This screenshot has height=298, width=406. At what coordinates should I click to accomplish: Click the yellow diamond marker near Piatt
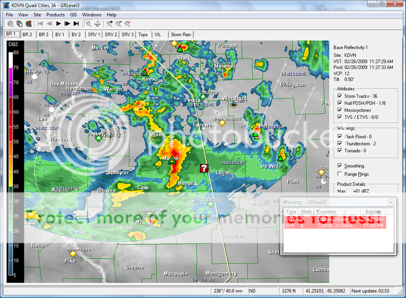tap(321, 172)
